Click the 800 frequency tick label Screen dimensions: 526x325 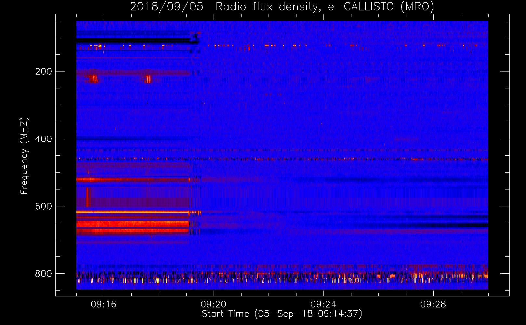pyautogui.click(x=44, y=274)
